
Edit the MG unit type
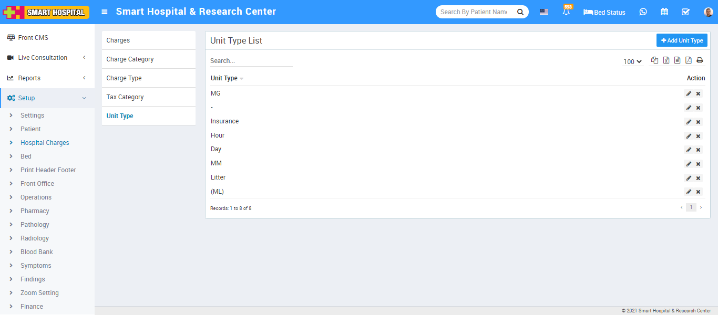tap(689, 94)
